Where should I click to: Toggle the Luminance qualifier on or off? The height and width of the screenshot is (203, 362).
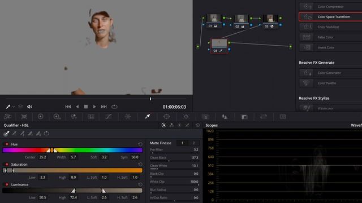pyautogui.click(x=7, y=184)
